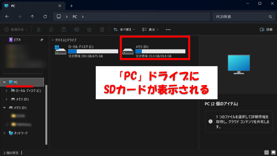Open the 並べ替え sort dropdown
The width and height of the screenshot is (277, 156).
[x=124, y=30]
